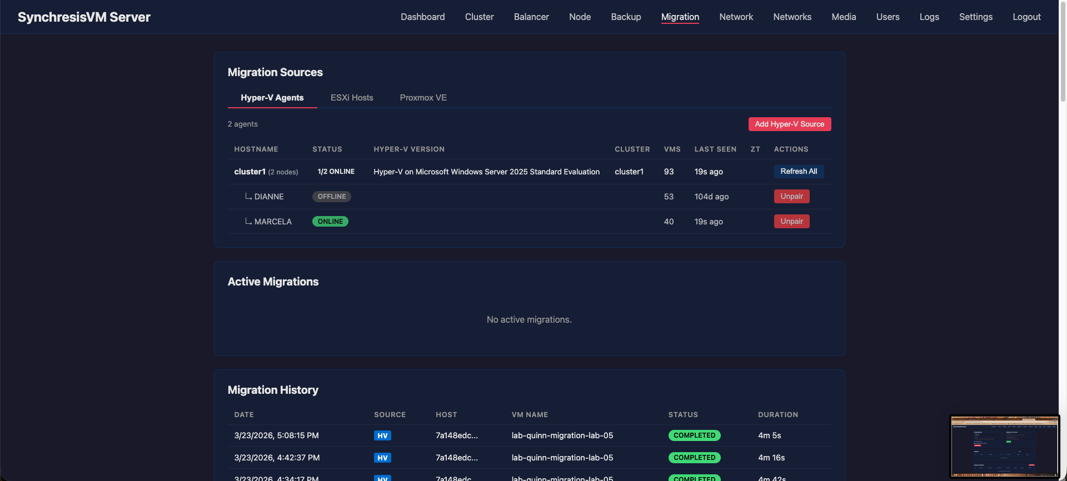Select the DIANNE node row

(530, 197)
